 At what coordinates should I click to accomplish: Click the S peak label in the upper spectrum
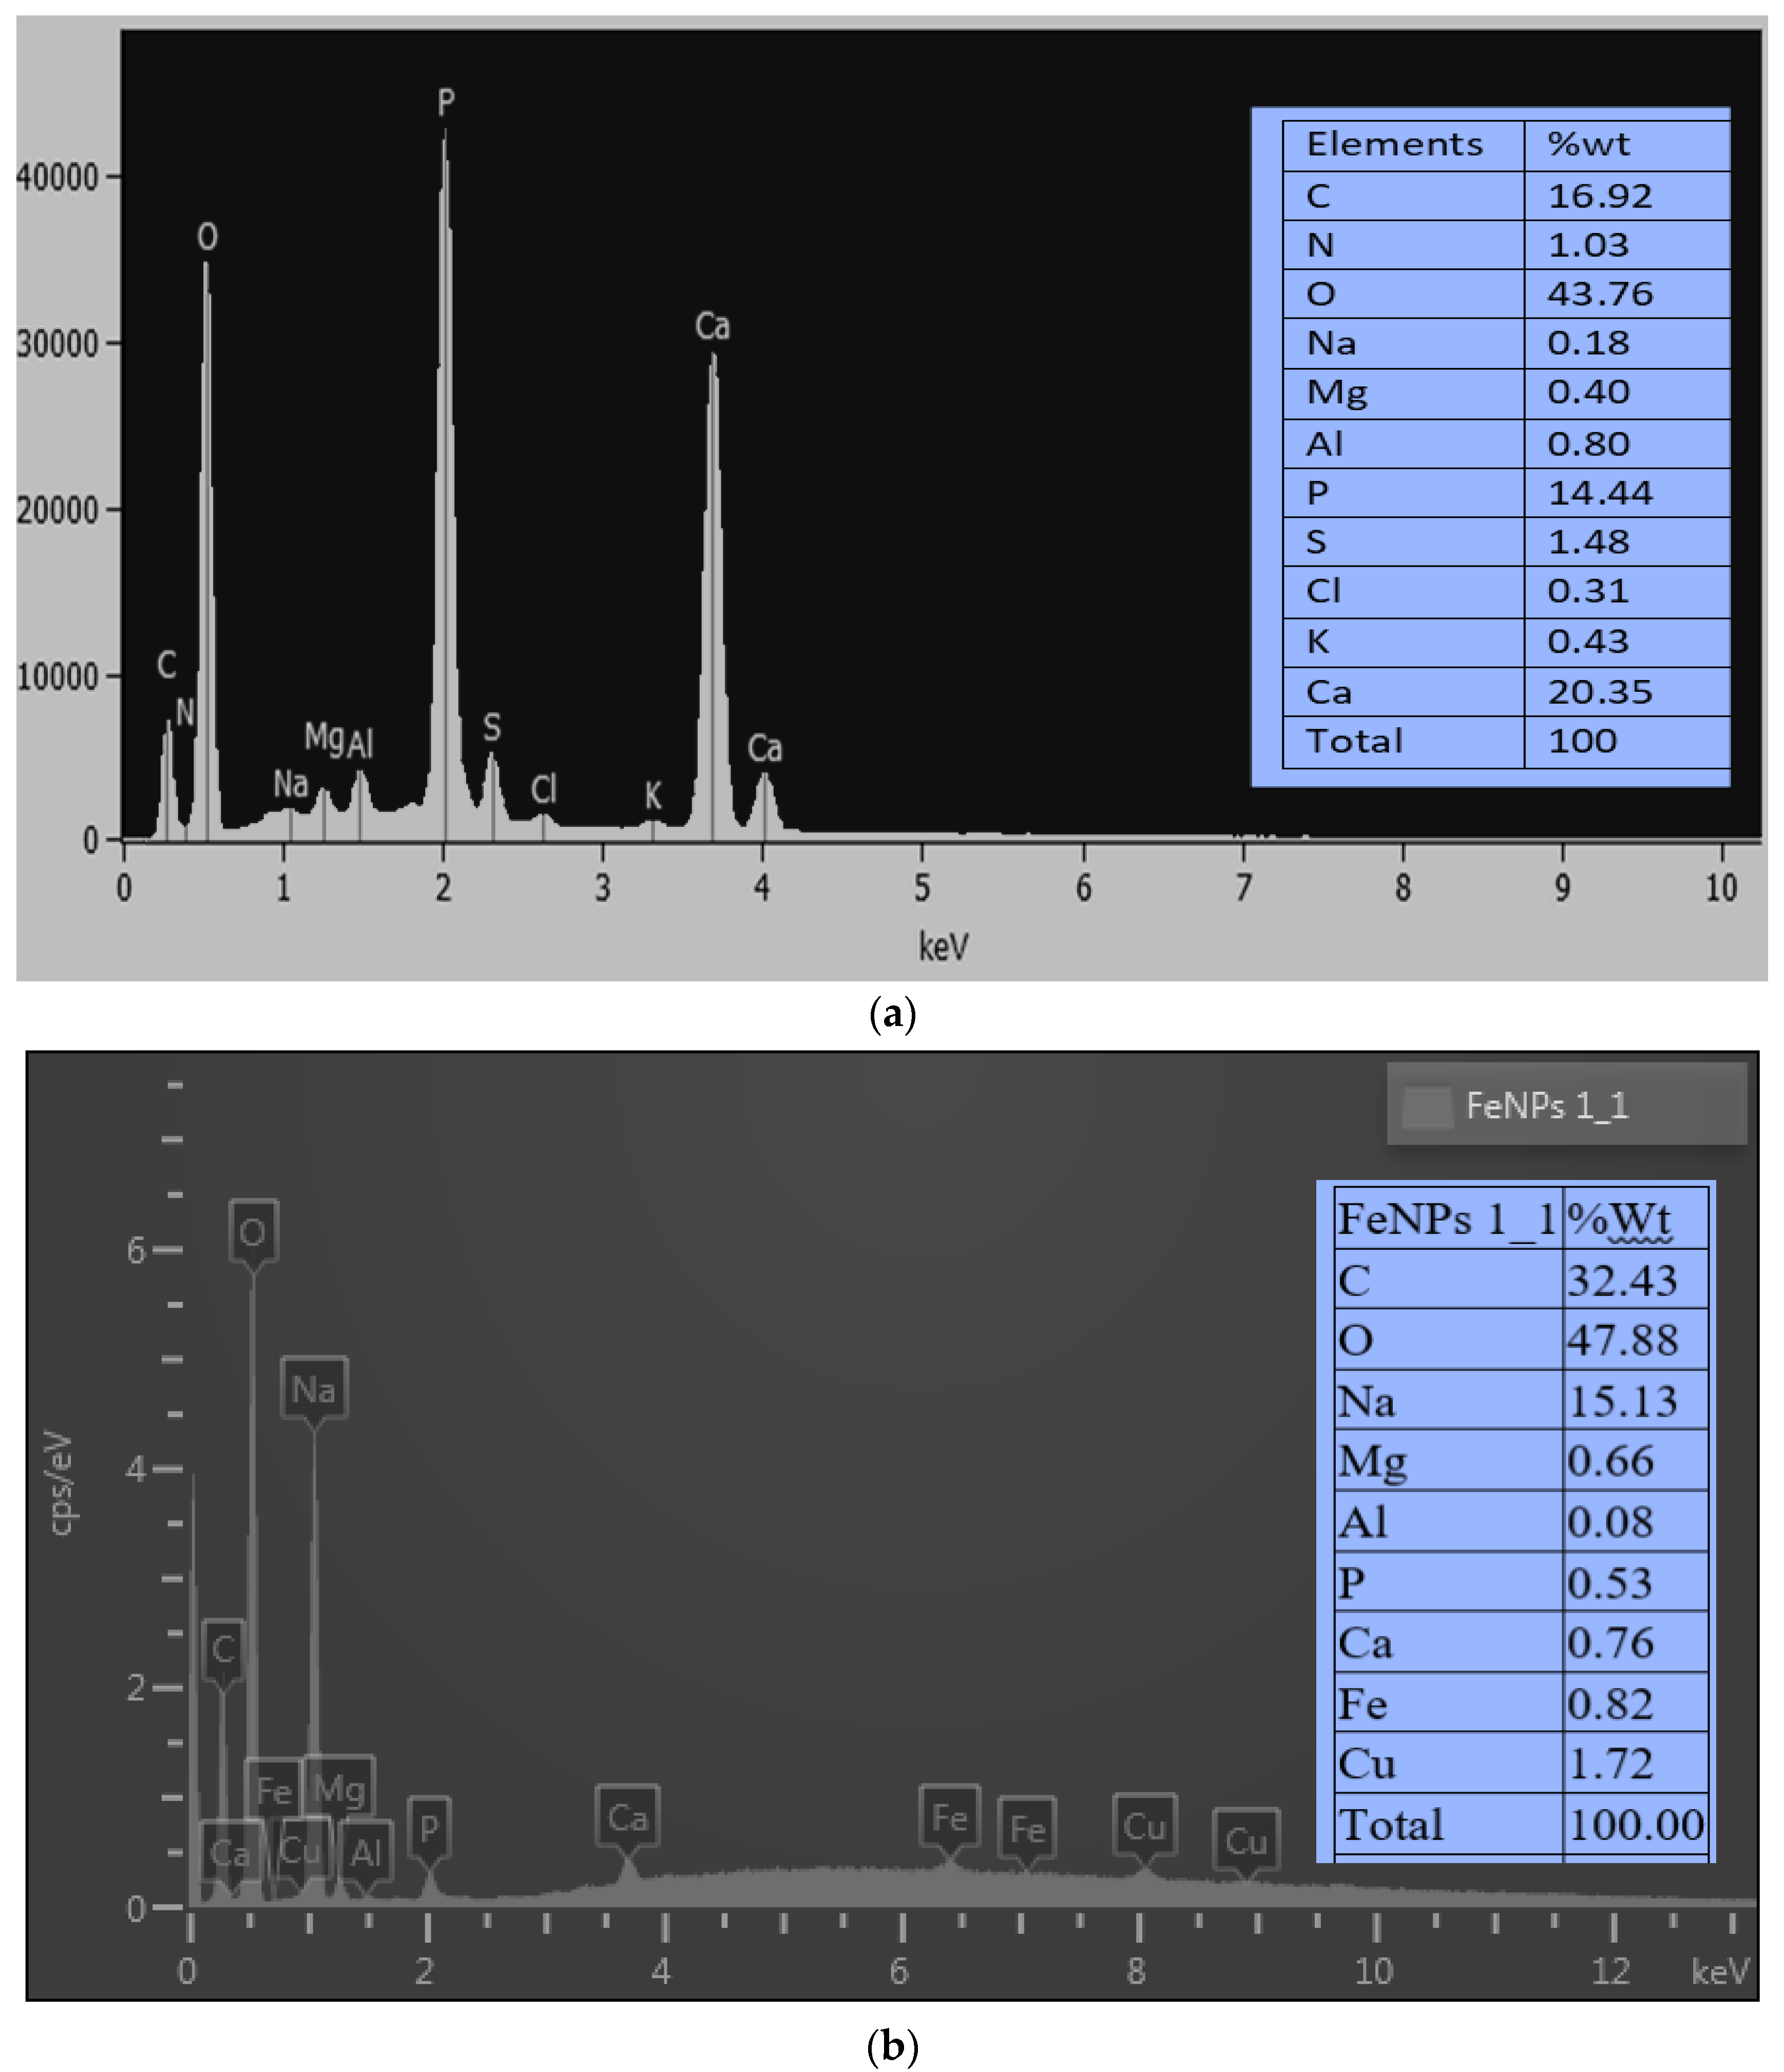coord(492,727)
